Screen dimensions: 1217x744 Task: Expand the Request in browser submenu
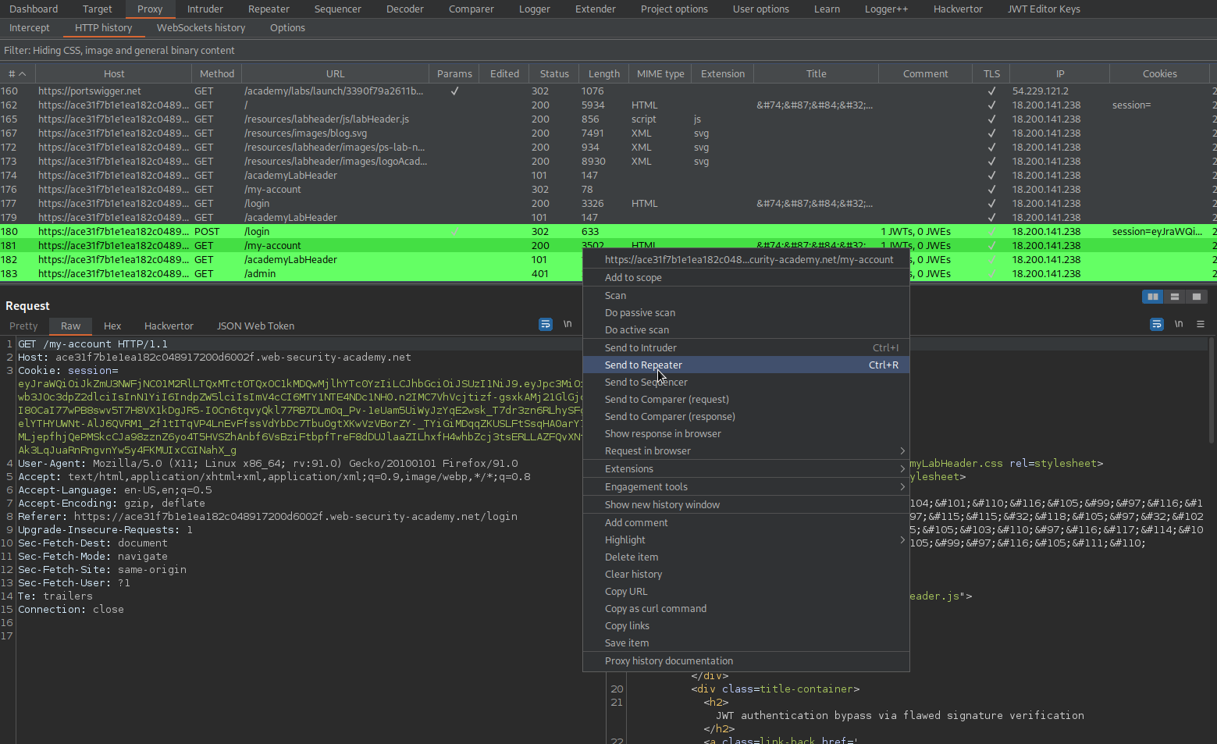click(746, 451)
